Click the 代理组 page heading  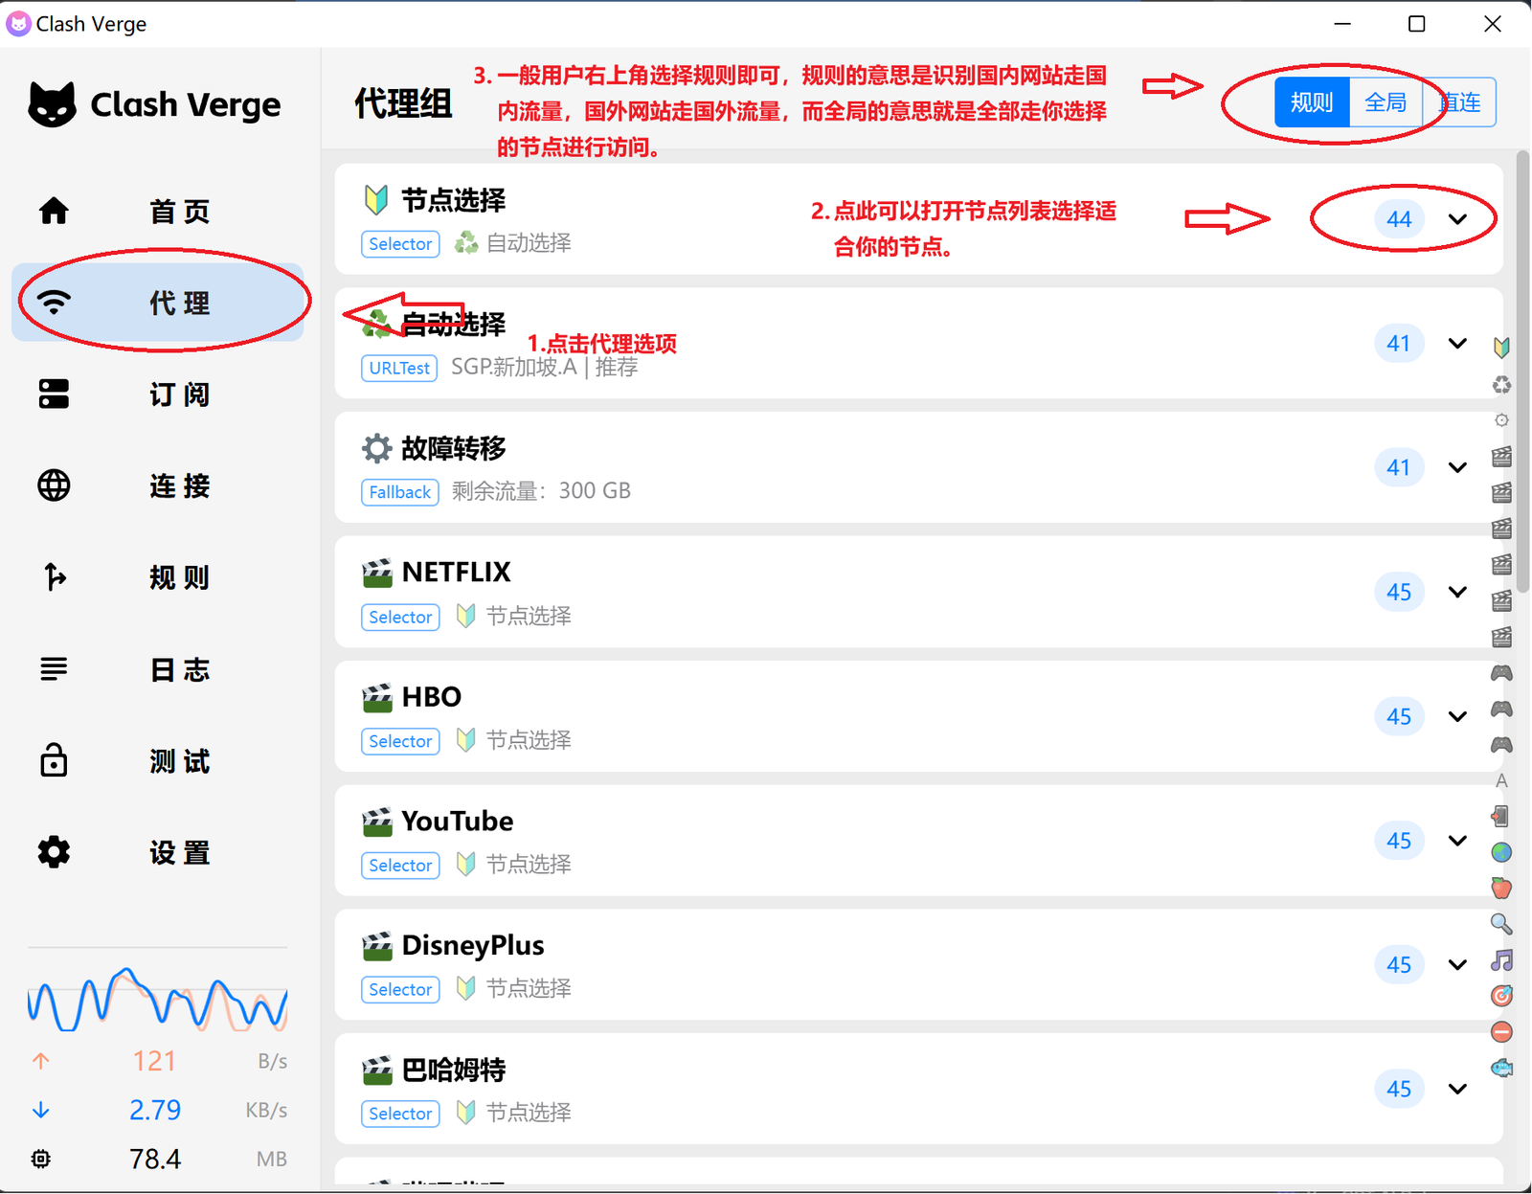click(403, 103)
